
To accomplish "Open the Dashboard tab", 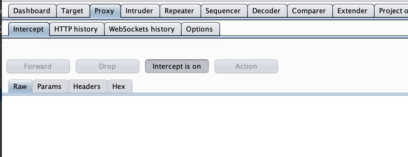I will 32,11.
